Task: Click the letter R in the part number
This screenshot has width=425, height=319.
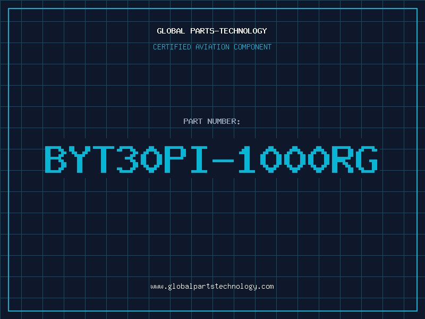Action: tap(343, 159)
